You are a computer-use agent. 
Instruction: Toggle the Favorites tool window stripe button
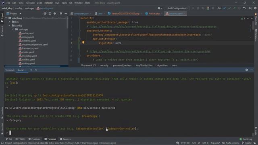tap(2, 129)
